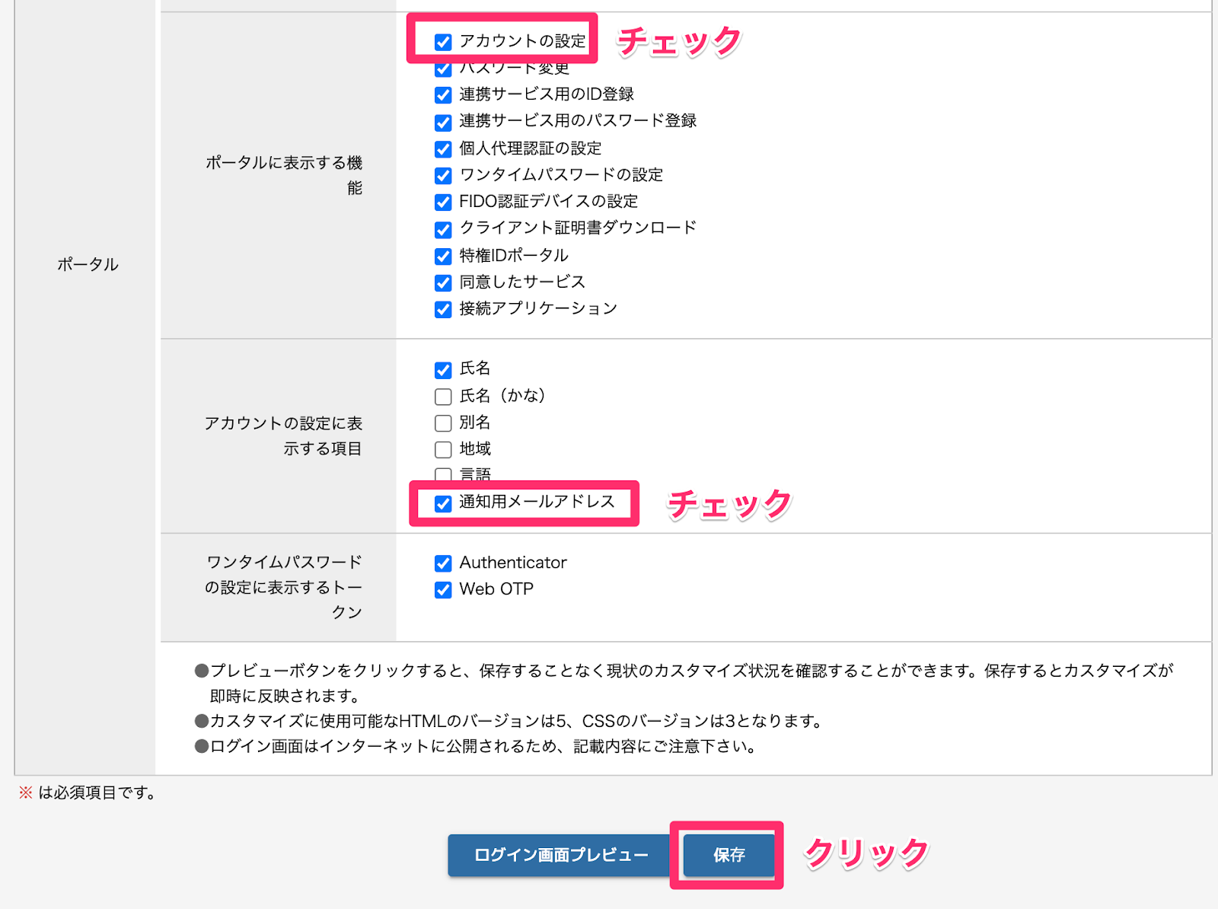Image resolution: width=1218 pixels, height=909 pixels.
Task: Uncheck ワンタイムパスワードの設定 checkbox
Action: tap(443, 176)
